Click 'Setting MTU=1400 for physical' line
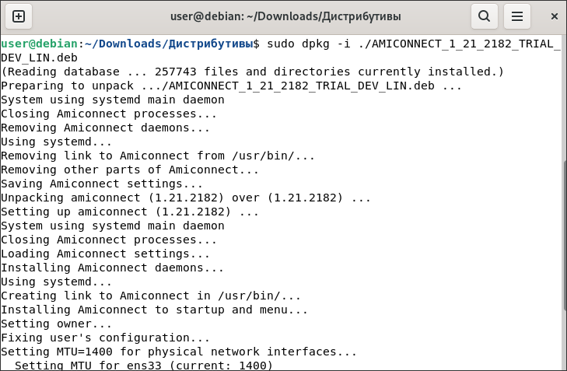The image size is (567, 371). pyautogui.click(x=179, y=352)
